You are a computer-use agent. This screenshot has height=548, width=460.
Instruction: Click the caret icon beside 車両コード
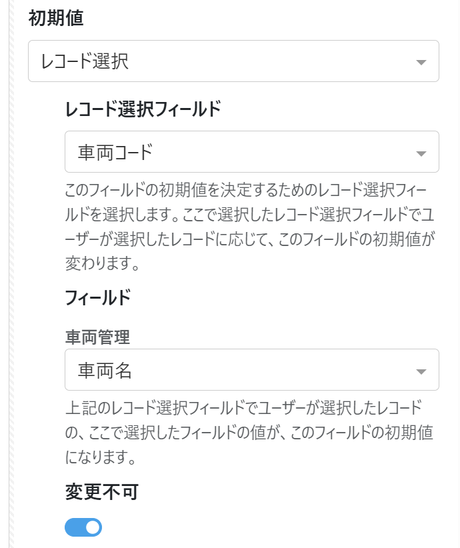(421, 153)
